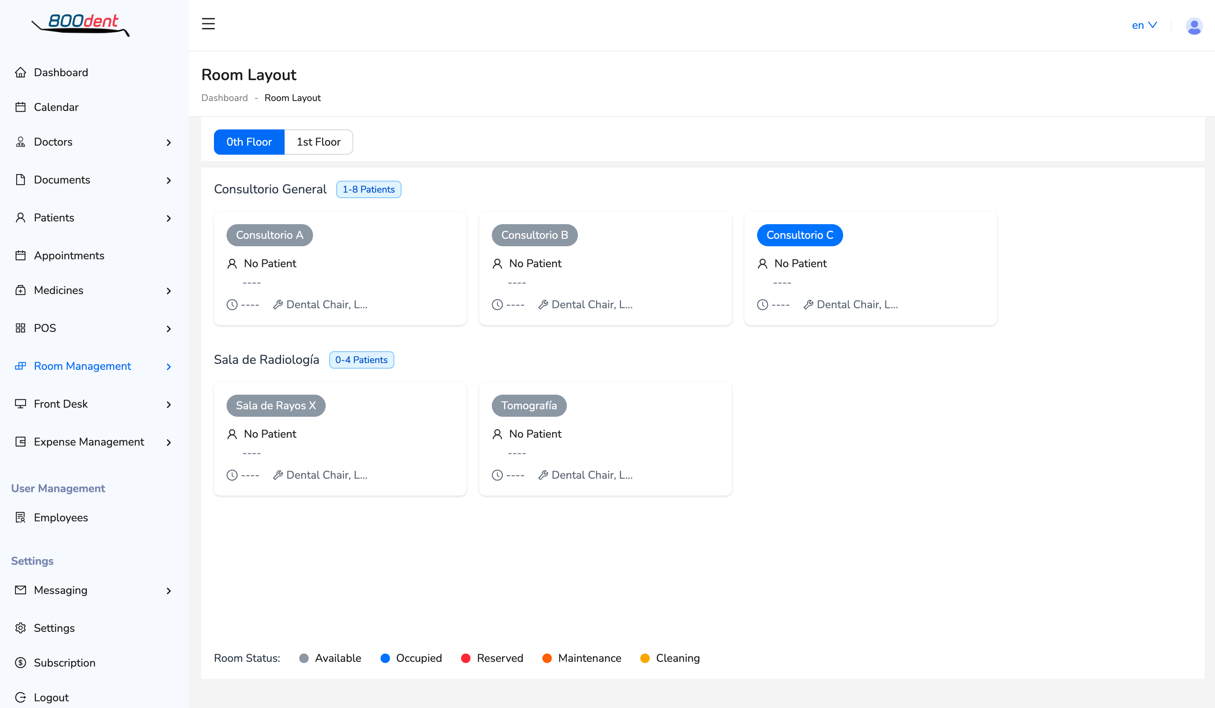
Task: Open the Room Management menu item
Action: [x=82, y=366]
